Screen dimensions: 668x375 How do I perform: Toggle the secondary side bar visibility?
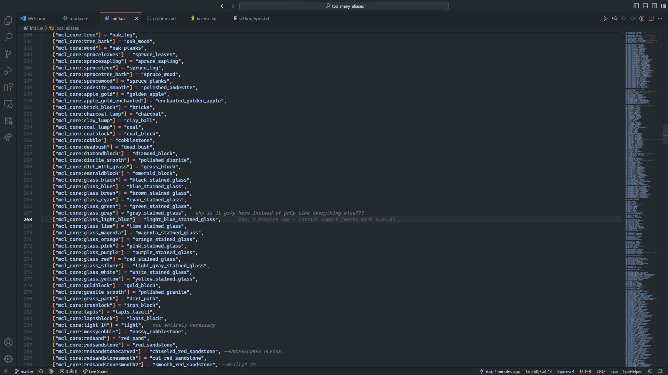[x=654, y=6]
